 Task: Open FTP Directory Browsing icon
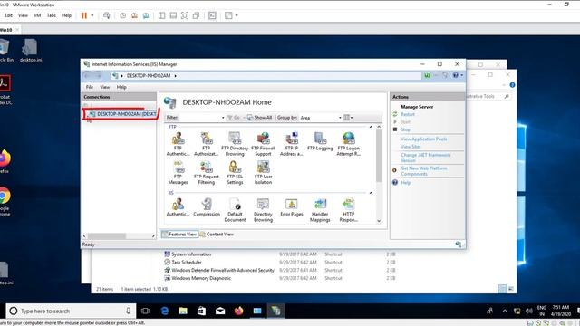click(235, 144)
